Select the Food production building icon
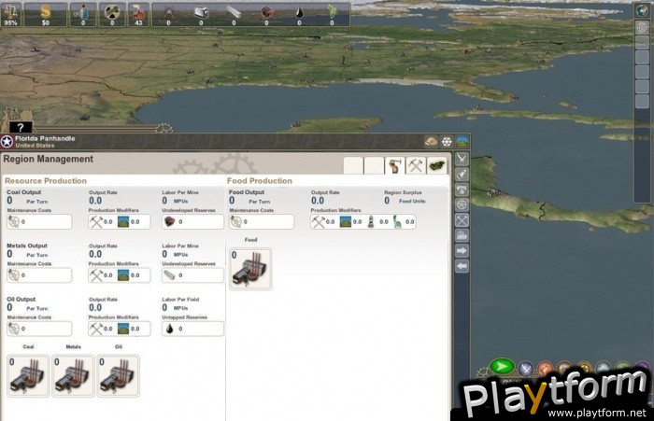Viewport: 654px width, 421px height. click(250, 268)
